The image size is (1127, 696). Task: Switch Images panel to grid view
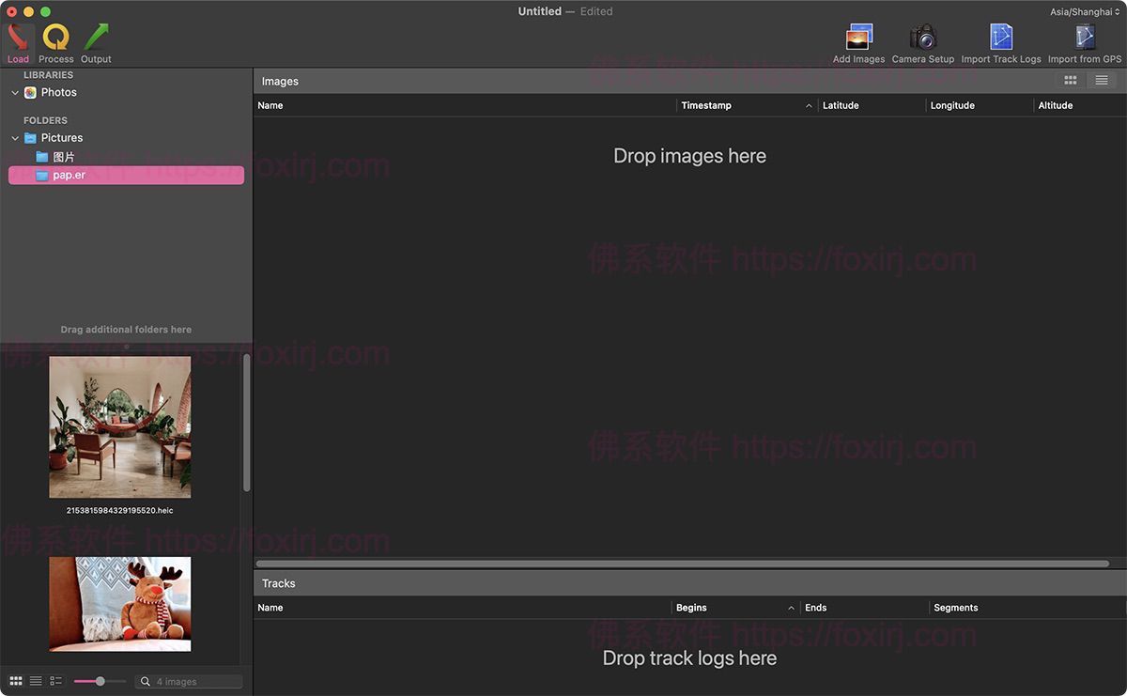(x=1070, y=81)
